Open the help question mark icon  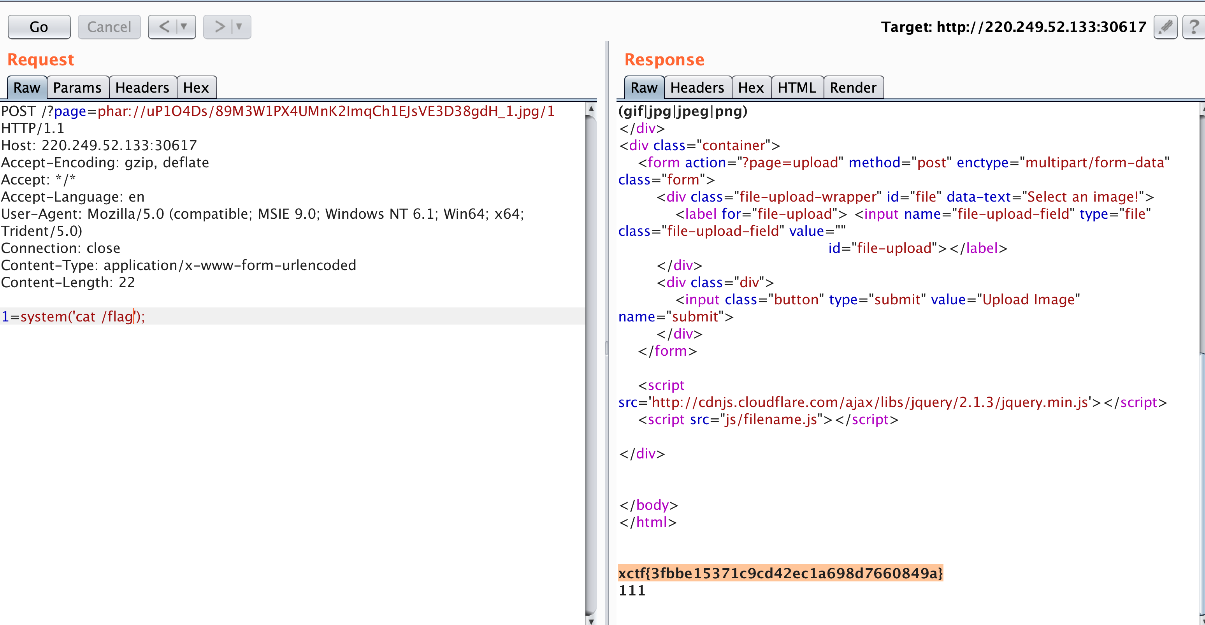[1193, 27]
